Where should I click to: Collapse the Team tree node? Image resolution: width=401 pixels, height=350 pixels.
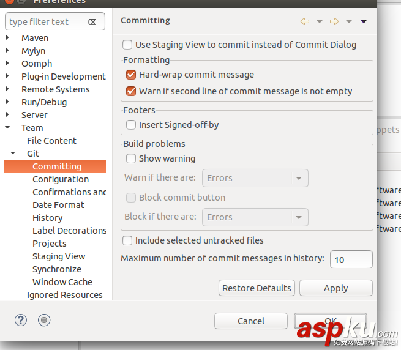[x=7, y=127]
